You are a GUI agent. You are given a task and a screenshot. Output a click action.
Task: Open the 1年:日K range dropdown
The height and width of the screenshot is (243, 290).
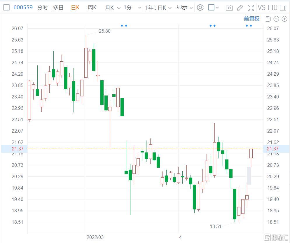pos(158,8)
